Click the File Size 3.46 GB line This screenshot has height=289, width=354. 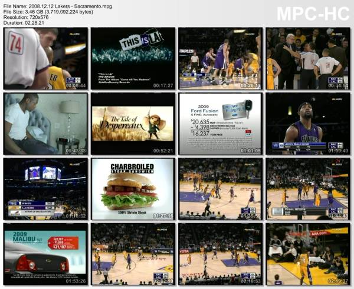[48, 12]
